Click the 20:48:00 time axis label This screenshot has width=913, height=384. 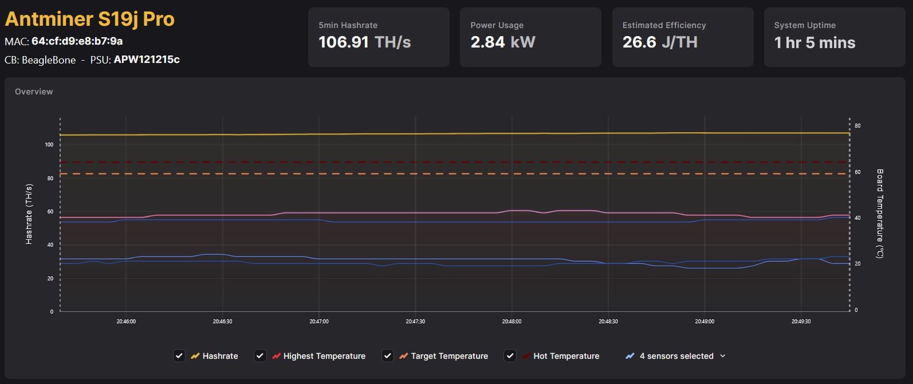point(511,322)
